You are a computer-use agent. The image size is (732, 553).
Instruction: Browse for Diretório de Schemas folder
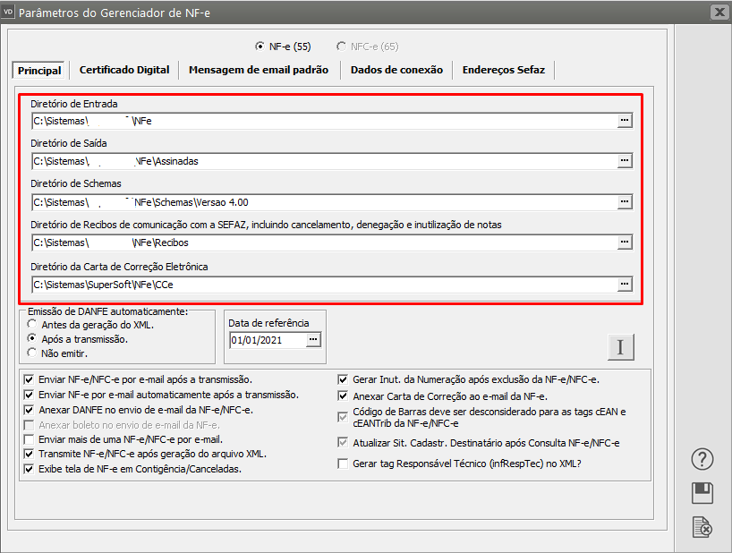click(625, 202)
